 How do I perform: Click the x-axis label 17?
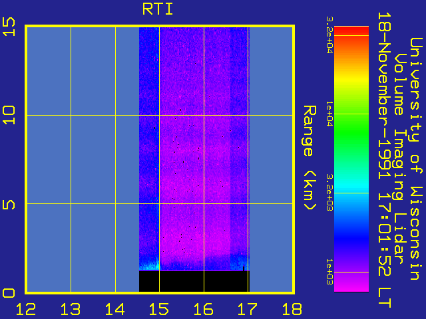click(248, 309)
